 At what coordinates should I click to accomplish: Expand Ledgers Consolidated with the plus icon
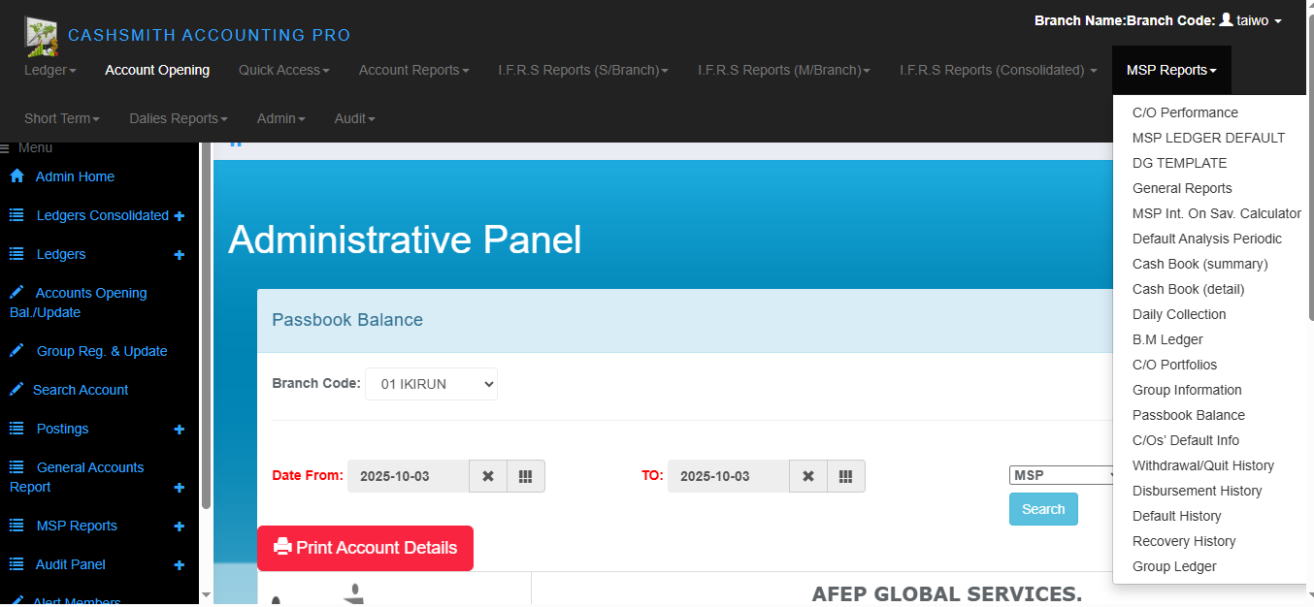click(x=180, y=216)
